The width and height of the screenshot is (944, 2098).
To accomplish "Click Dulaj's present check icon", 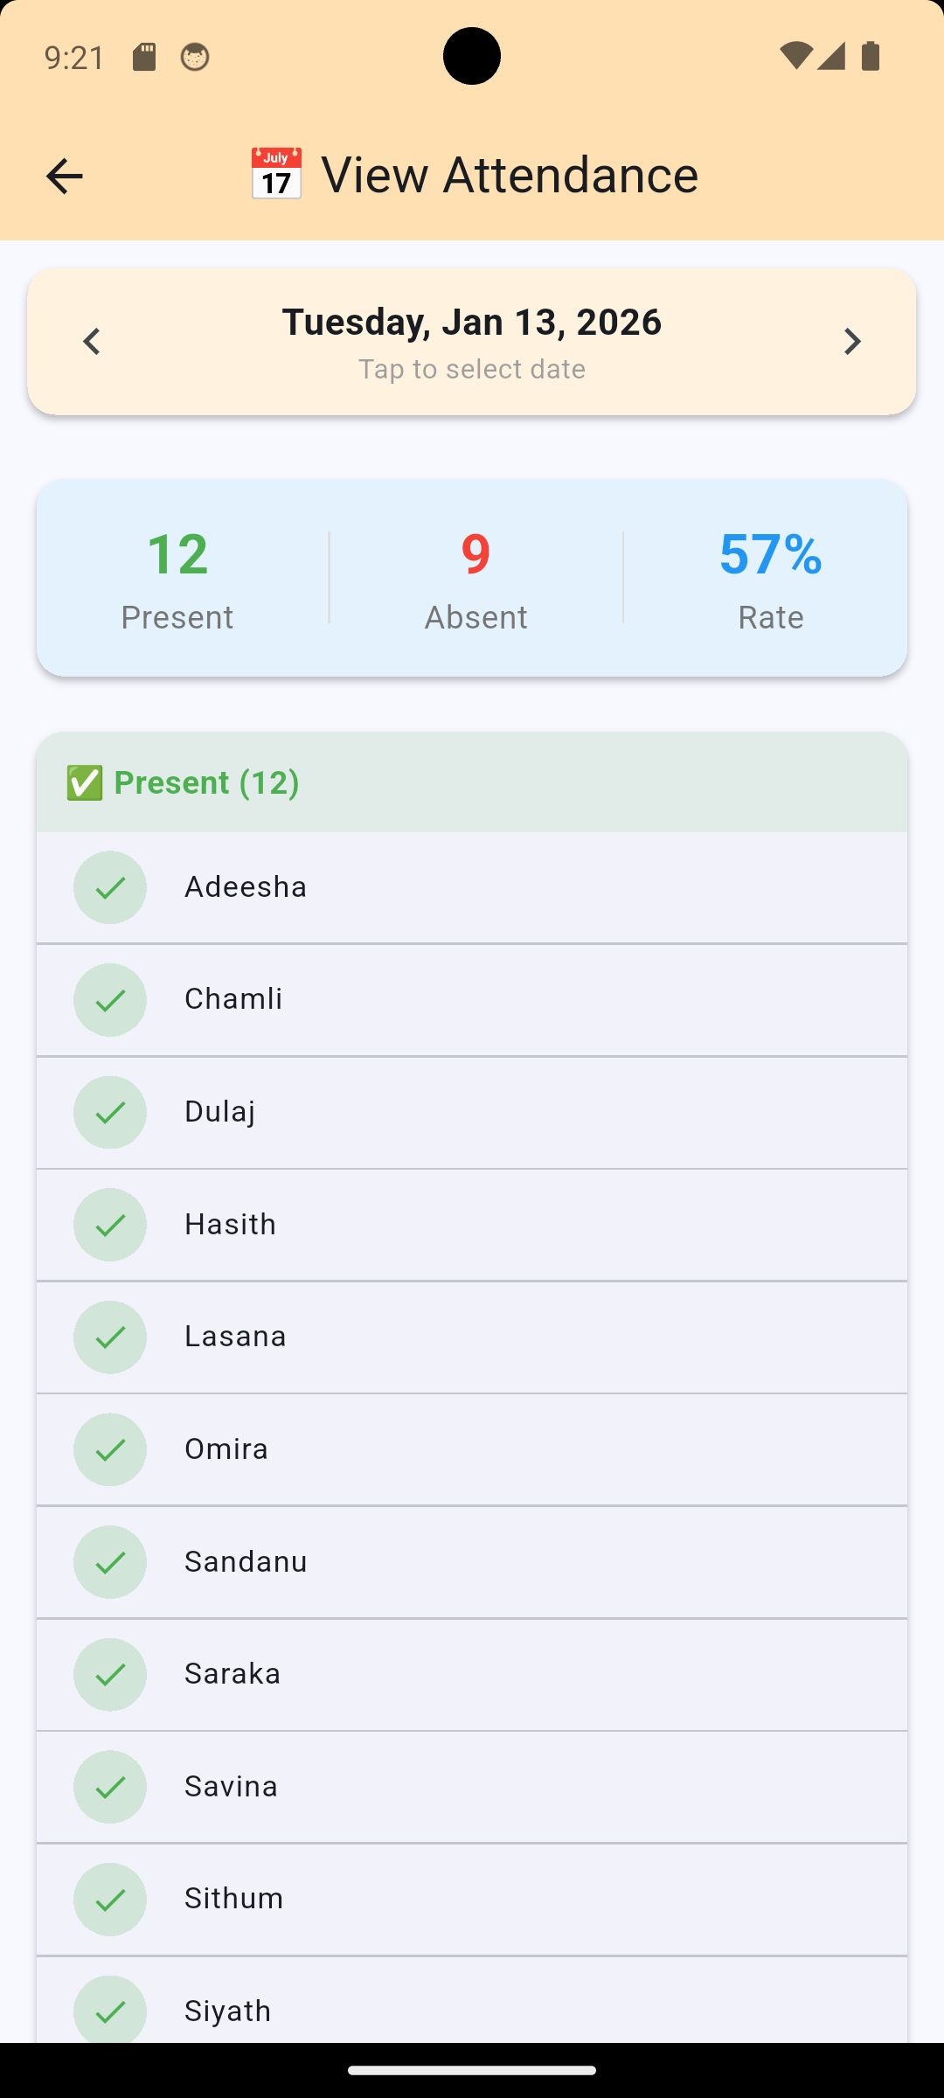I will pyautogui.click(x=110, y=1112).
